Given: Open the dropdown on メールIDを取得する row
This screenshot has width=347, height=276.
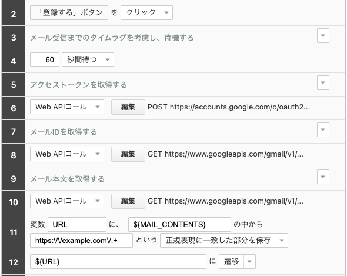Looking at the screenshot, I should 323,129.
